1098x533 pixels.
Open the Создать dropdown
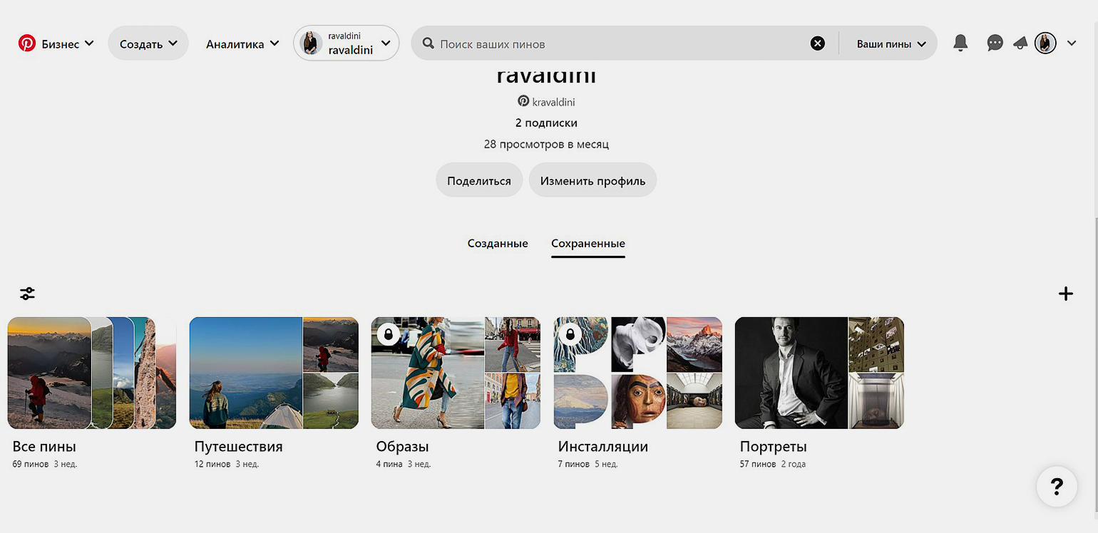point(148,43)
